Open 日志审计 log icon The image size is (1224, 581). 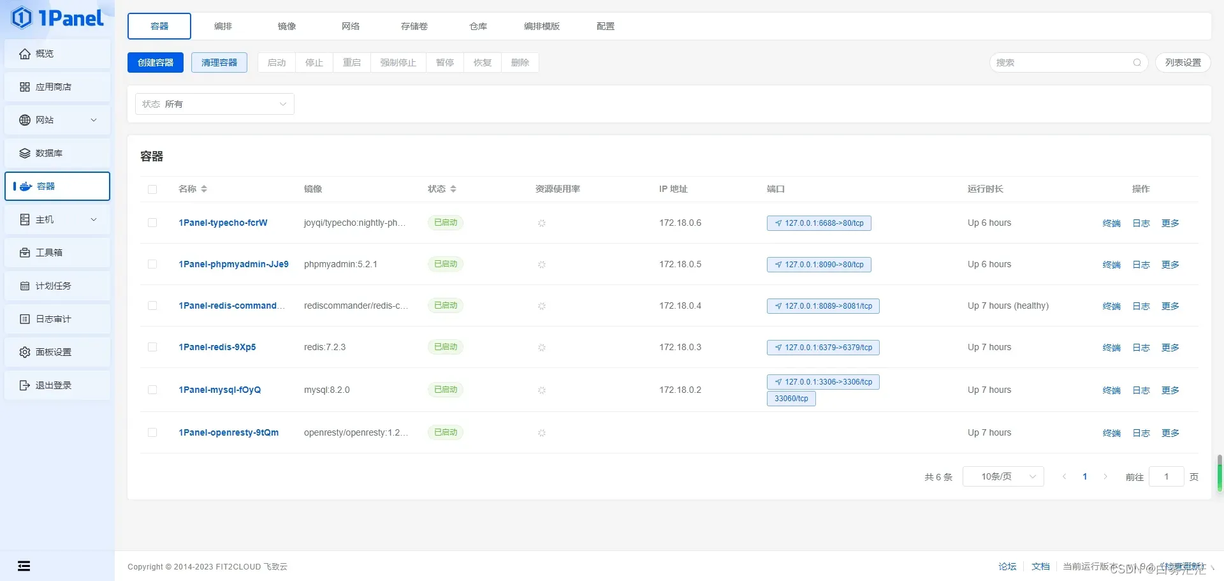[x=25, y=319]
